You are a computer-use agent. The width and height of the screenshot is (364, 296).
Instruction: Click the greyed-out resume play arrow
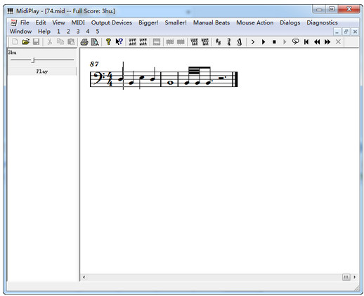coord(285,42)
